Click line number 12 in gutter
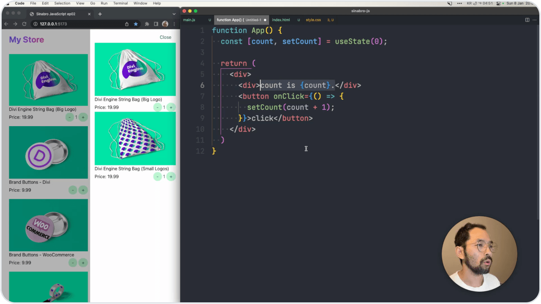Screen dimensions: 541x304 [x=200, y=151]
